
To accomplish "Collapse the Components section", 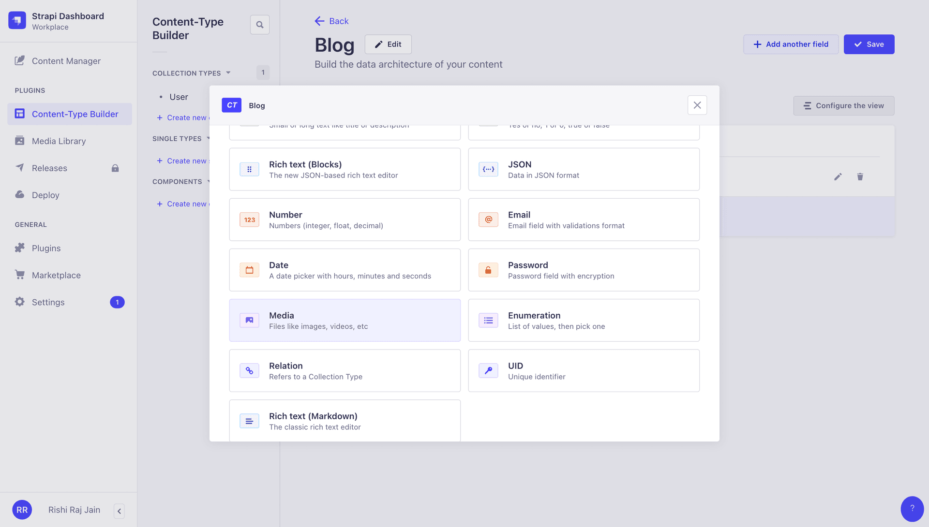I will [x=208, y=182].
